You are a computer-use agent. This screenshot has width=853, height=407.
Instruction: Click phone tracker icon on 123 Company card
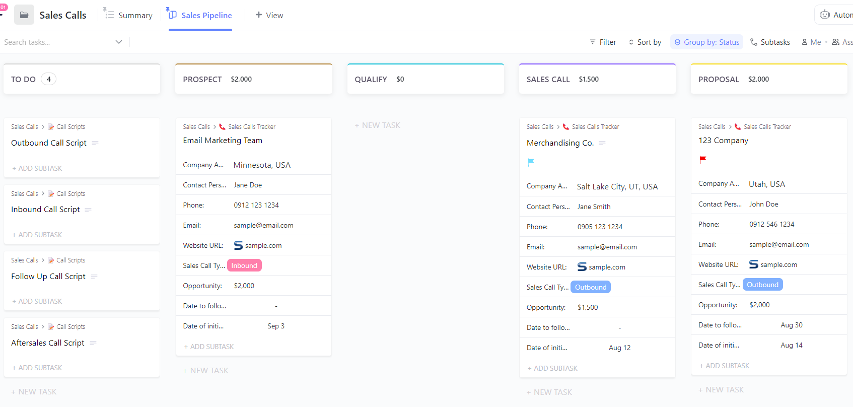click(x=738, y=127)
